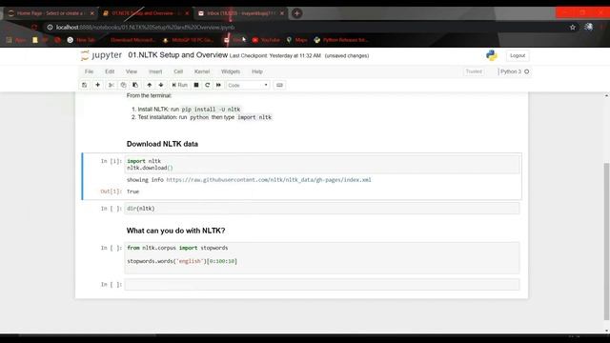Rename notebook title 01.NLTK Setup and Overview
Screen dimensions: 610x343
point(178,55)
